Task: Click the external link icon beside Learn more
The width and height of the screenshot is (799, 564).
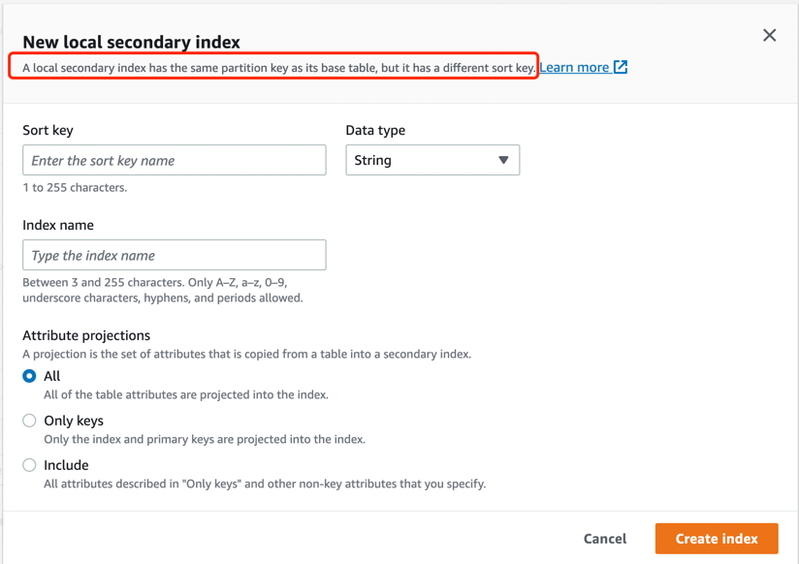Action: (x=621, y=67)
